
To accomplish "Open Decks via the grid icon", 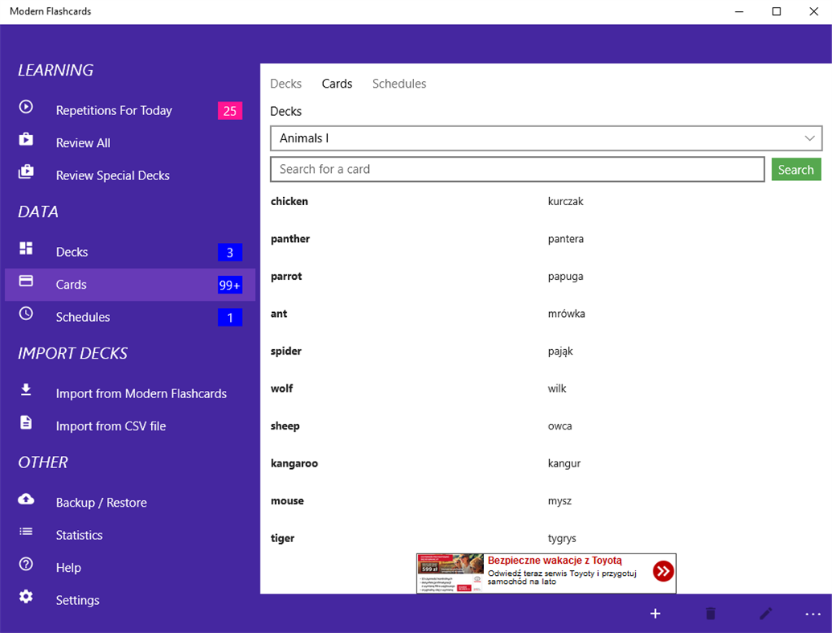I will tap(25, 248).
